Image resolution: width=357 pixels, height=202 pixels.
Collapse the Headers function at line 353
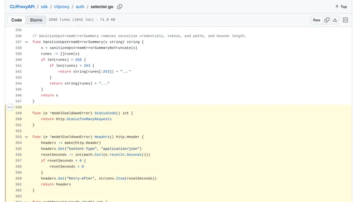26,137
